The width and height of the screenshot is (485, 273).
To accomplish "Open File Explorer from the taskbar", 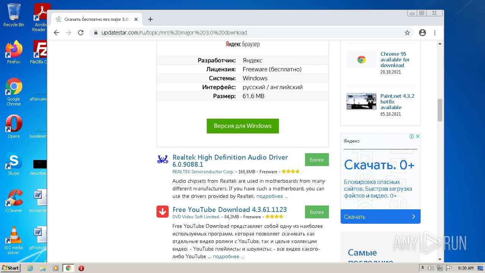I will (43, 268).
